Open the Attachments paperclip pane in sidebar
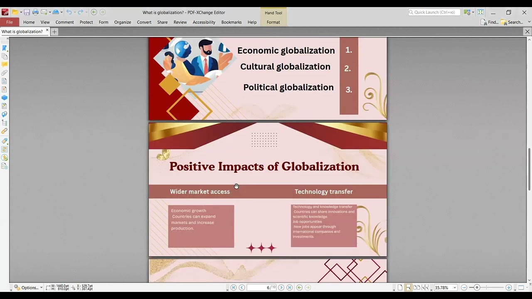This screenshot has height=299, width=532. point(5,73)
